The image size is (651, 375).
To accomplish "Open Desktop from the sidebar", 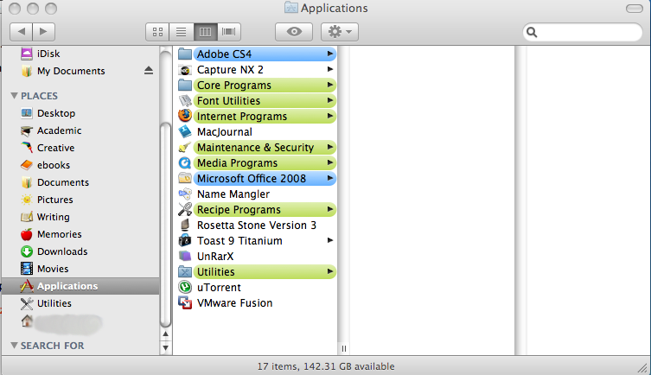I will point(81,113).
